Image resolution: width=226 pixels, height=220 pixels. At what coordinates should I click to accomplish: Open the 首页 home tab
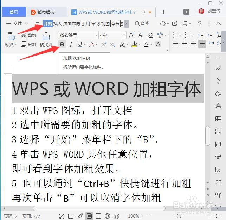pos(14,12)
